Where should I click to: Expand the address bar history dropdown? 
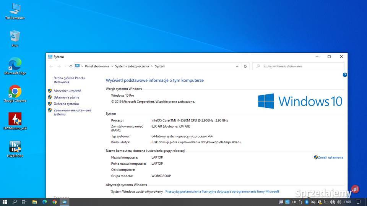click(237, 67)
